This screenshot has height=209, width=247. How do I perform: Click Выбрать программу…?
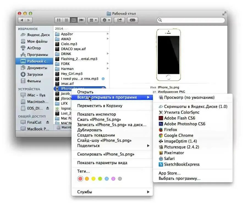(x=193, y=178)
